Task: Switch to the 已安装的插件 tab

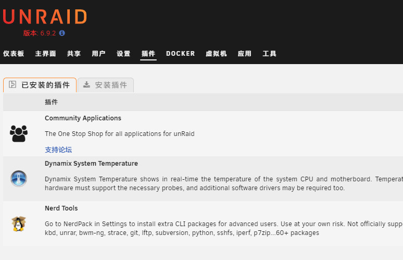Action: point(40,85)
